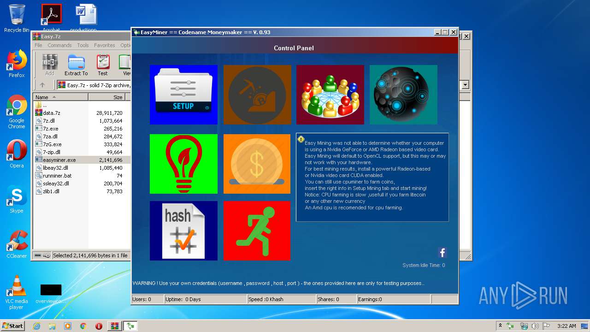The width and height of the screenshot is (590, 332).
Task: Open the Recycle Bin desktop icon
Action: 17,18
